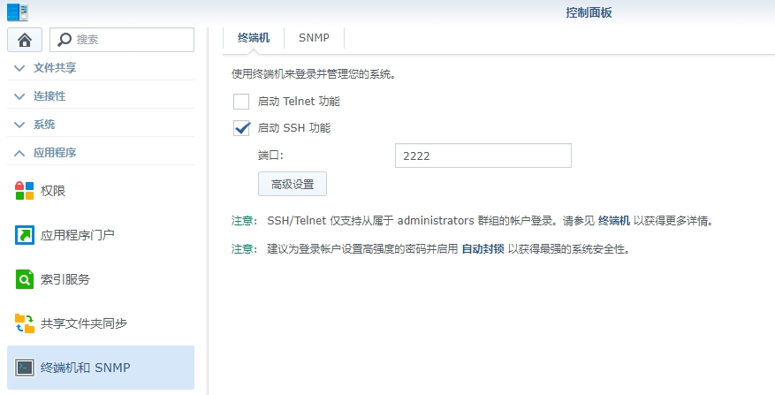The width and height of the screenshot is (775, 395).
Task: Expand the 文件共享 section
Action: [101, 68]
